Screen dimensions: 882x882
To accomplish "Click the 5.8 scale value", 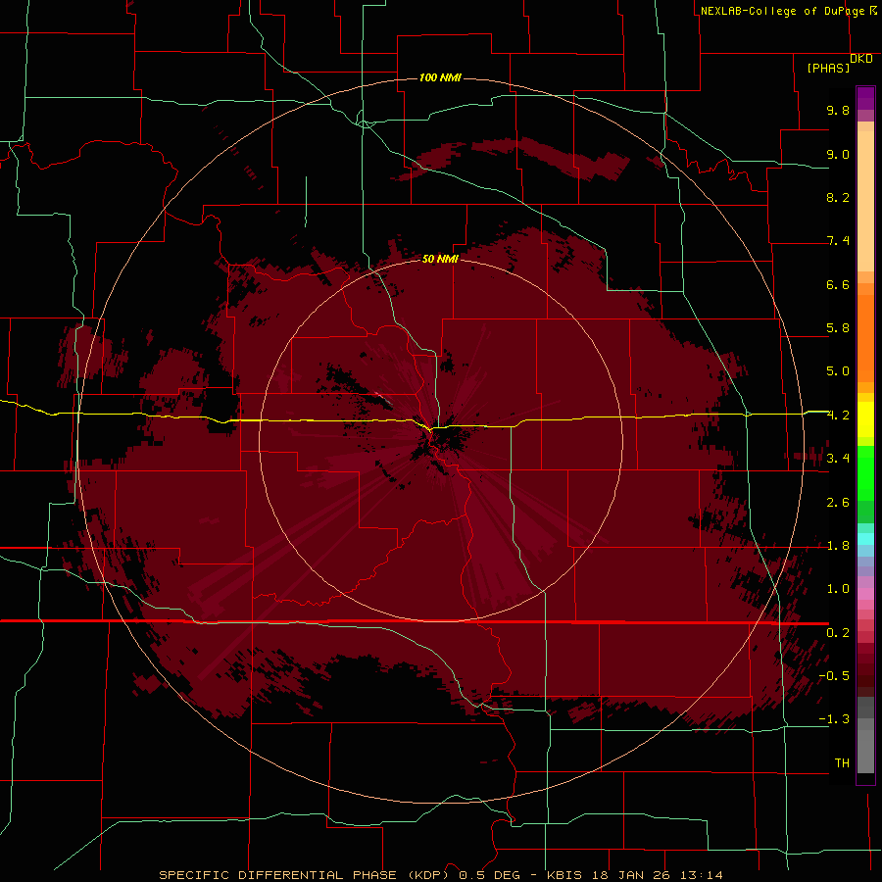I will [x=838, y=328].
